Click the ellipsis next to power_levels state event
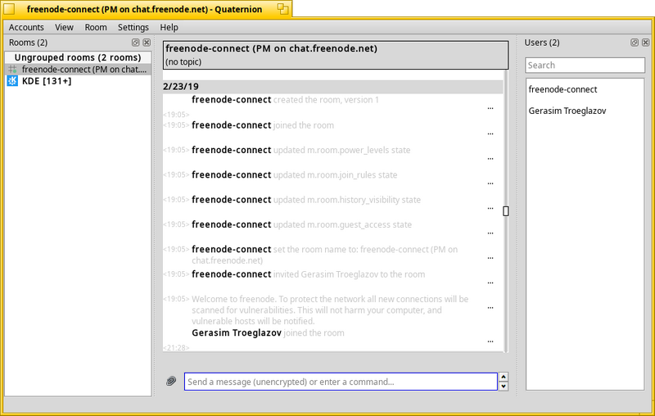The image size is (655, 416). pos(490,158)
